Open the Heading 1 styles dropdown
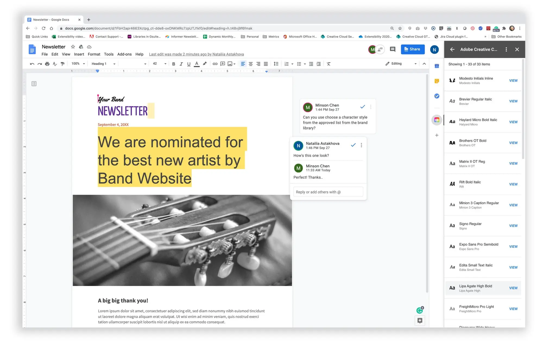 coord(103,63)
